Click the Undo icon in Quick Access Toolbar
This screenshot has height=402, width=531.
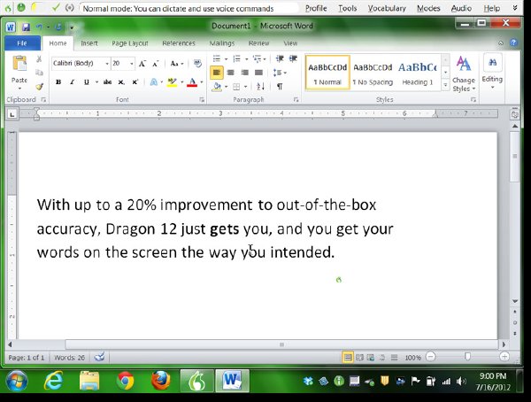40,27
